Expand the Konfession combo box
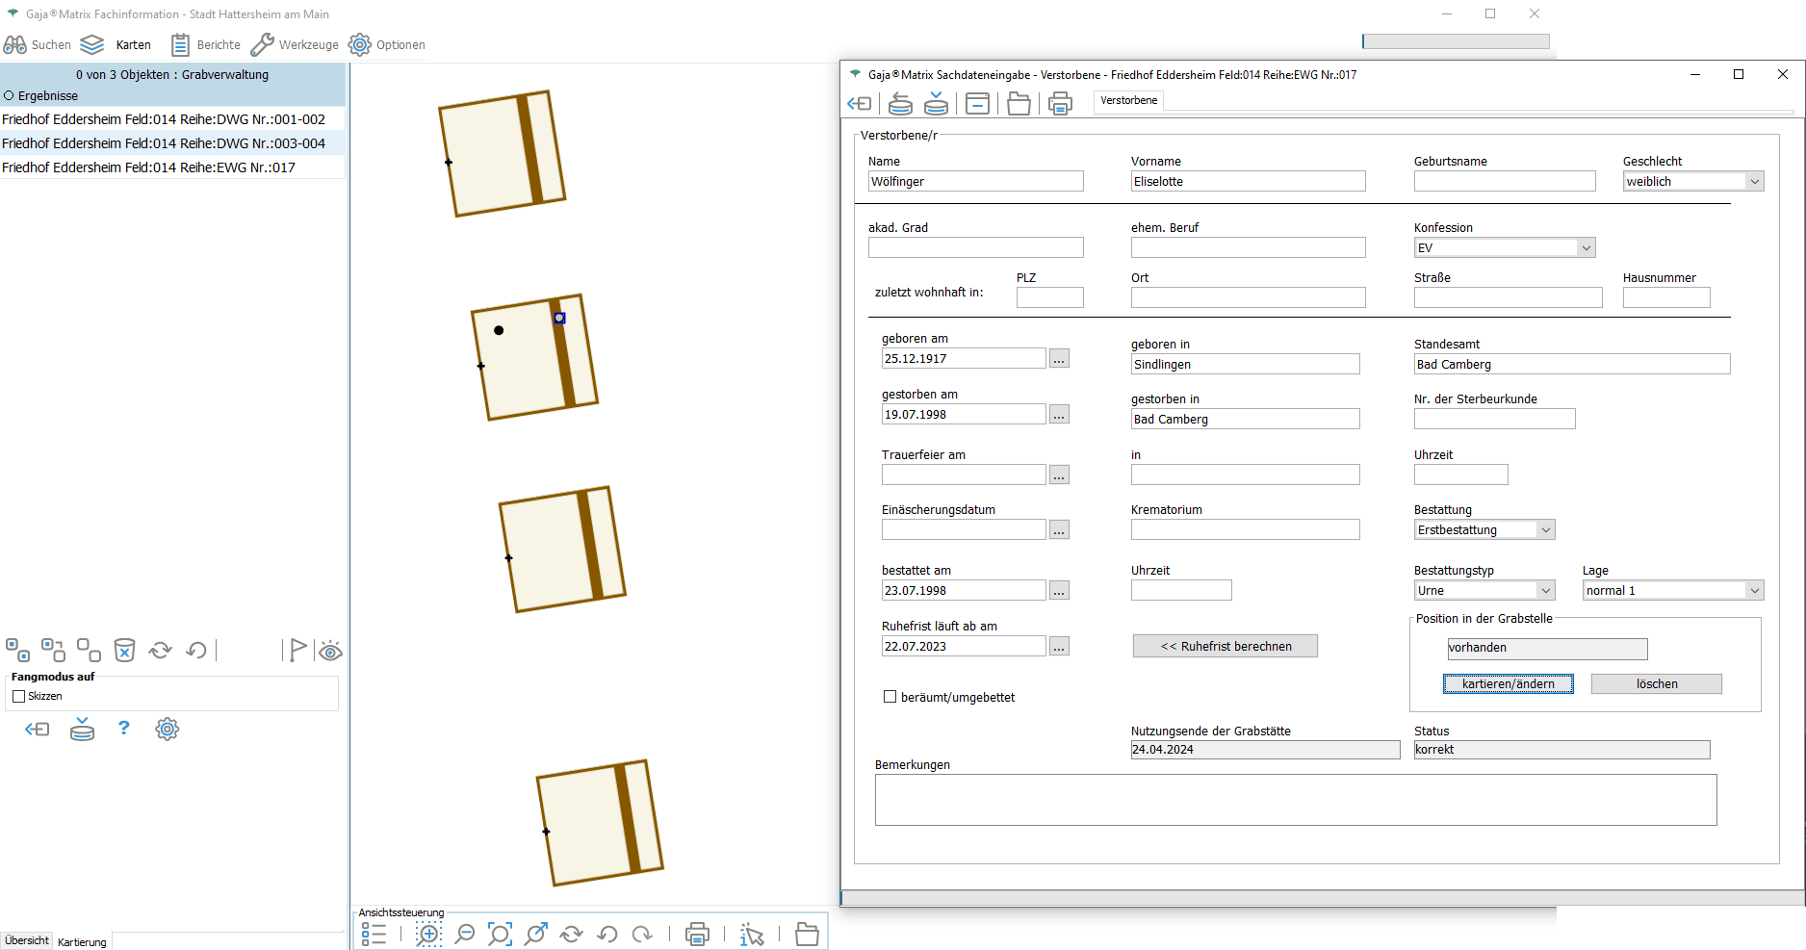Image resolution: width=1806 pixels, height=950 pixels. [x=1586, y=247]
